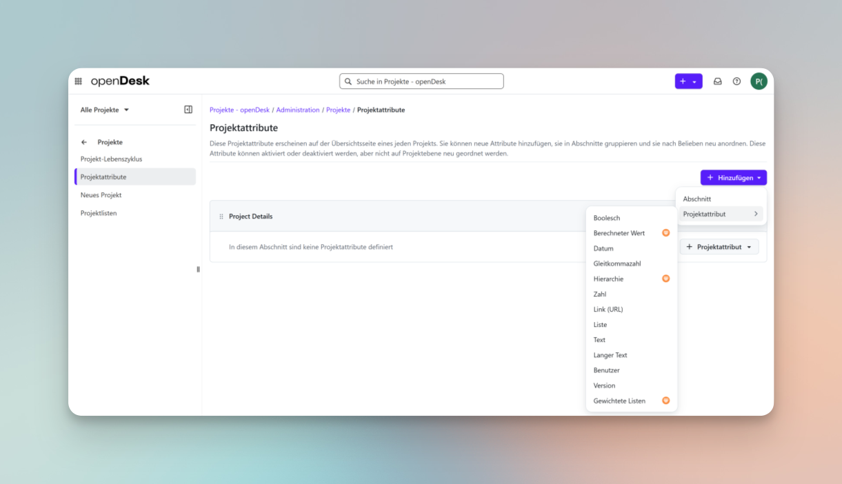Open the Projektattribut dropdown in Project Details
This screenshot has height=484, width=842.
tap(719, 246)
